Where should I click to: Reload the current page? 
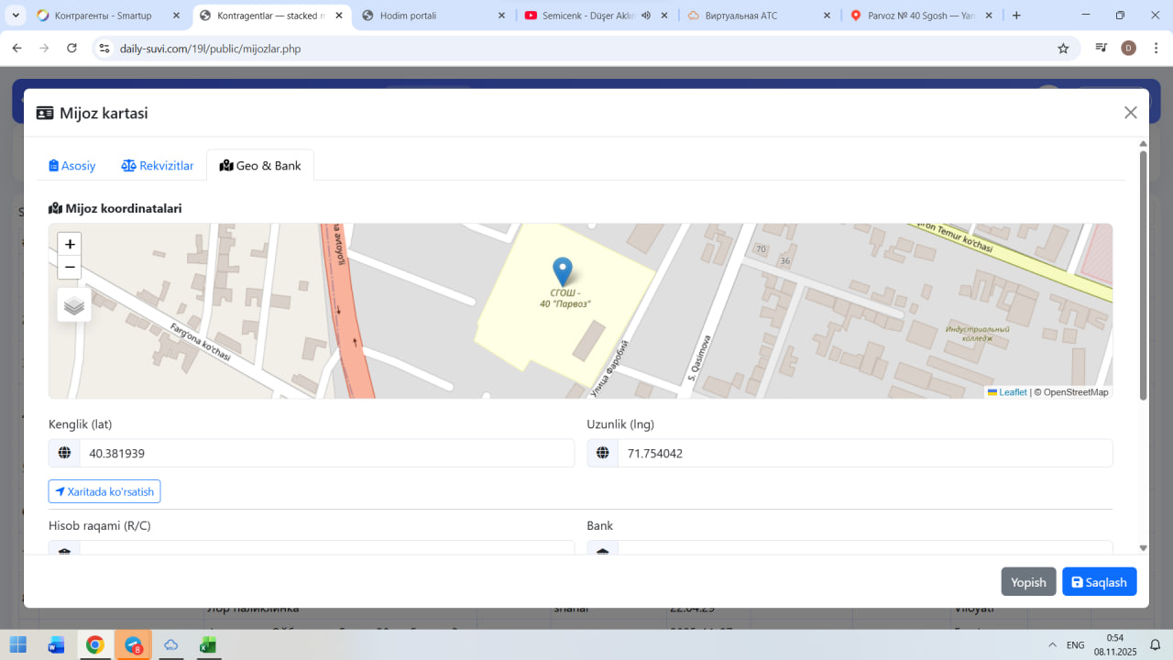[x=72, y=49]
